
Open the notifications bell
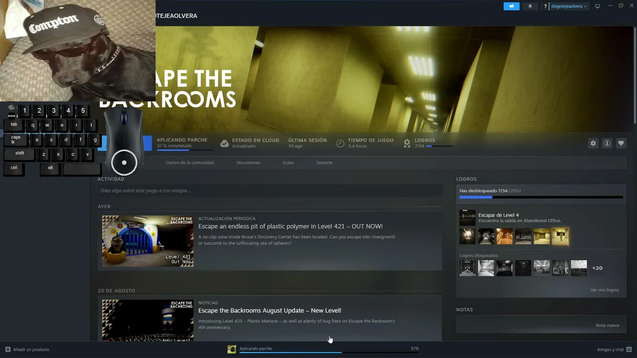click(x=530, y=6)
